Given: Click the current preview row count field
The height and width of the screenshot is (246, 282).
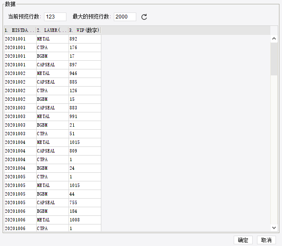Looking at the screenshot, I should tap(55, 17).
